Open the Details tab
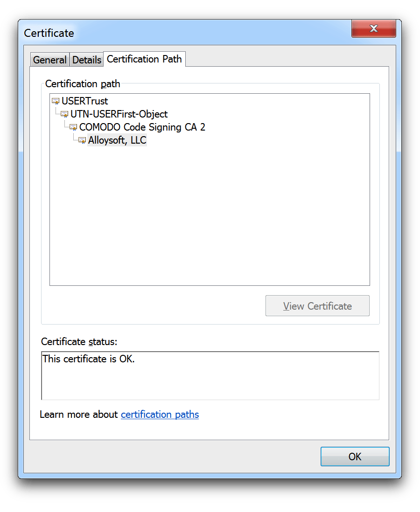This screenshot has width=420, height=512. click(x=87, y=60)
